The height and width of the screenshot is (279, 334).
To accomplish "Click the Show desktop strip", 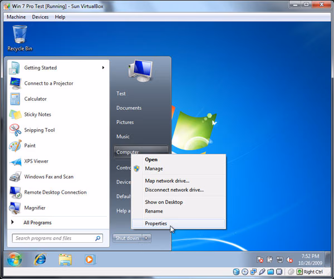I will [x=328, y=260].
